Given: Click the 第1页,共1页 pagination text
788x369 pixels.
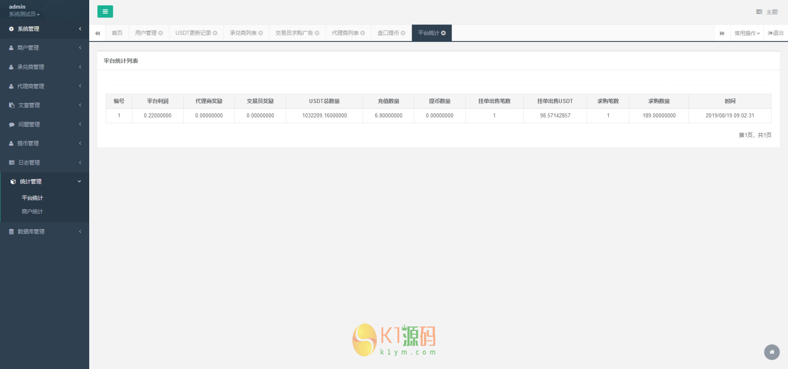Looking at the screenshot, I should click(755, 135).
